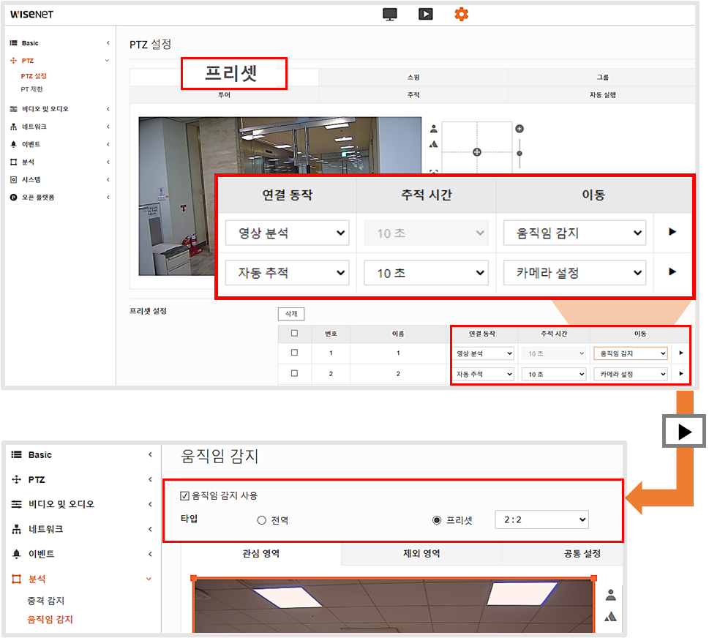Screen dimensions: 709x638
Task: Click the PTZ joystick center crosshair
Action: tap(477, 152)
